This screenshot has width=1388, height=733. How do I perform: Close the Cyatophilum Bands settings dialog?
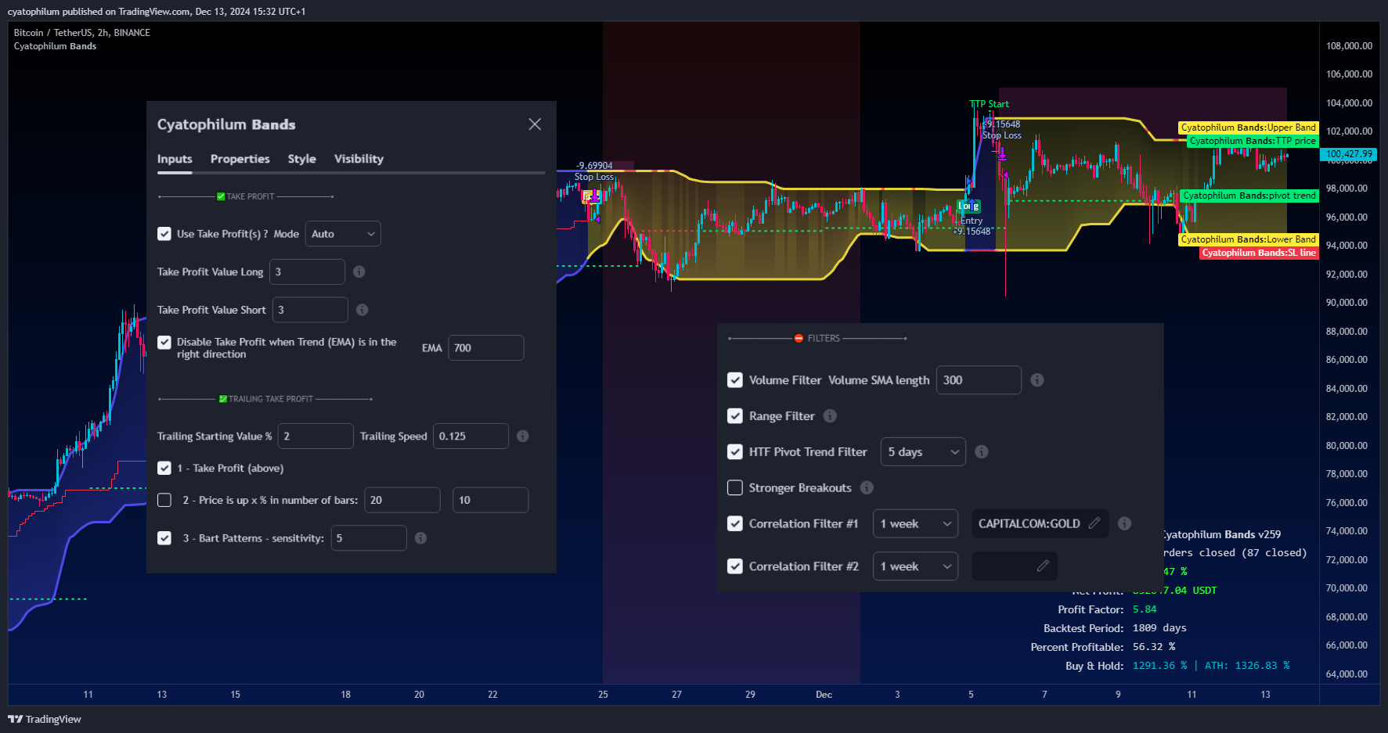pos(535,124)
